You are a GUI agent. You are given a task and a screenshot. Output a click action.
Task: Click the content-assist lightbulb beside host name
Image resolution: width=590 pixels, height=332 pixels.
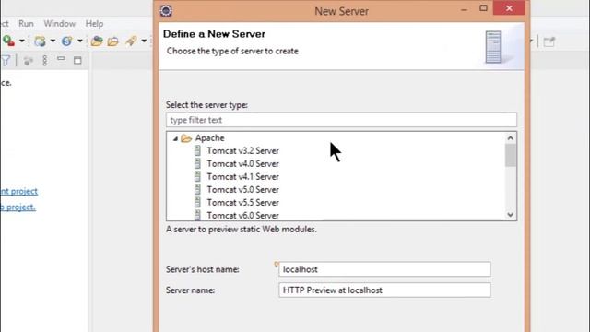coord(277,265)
